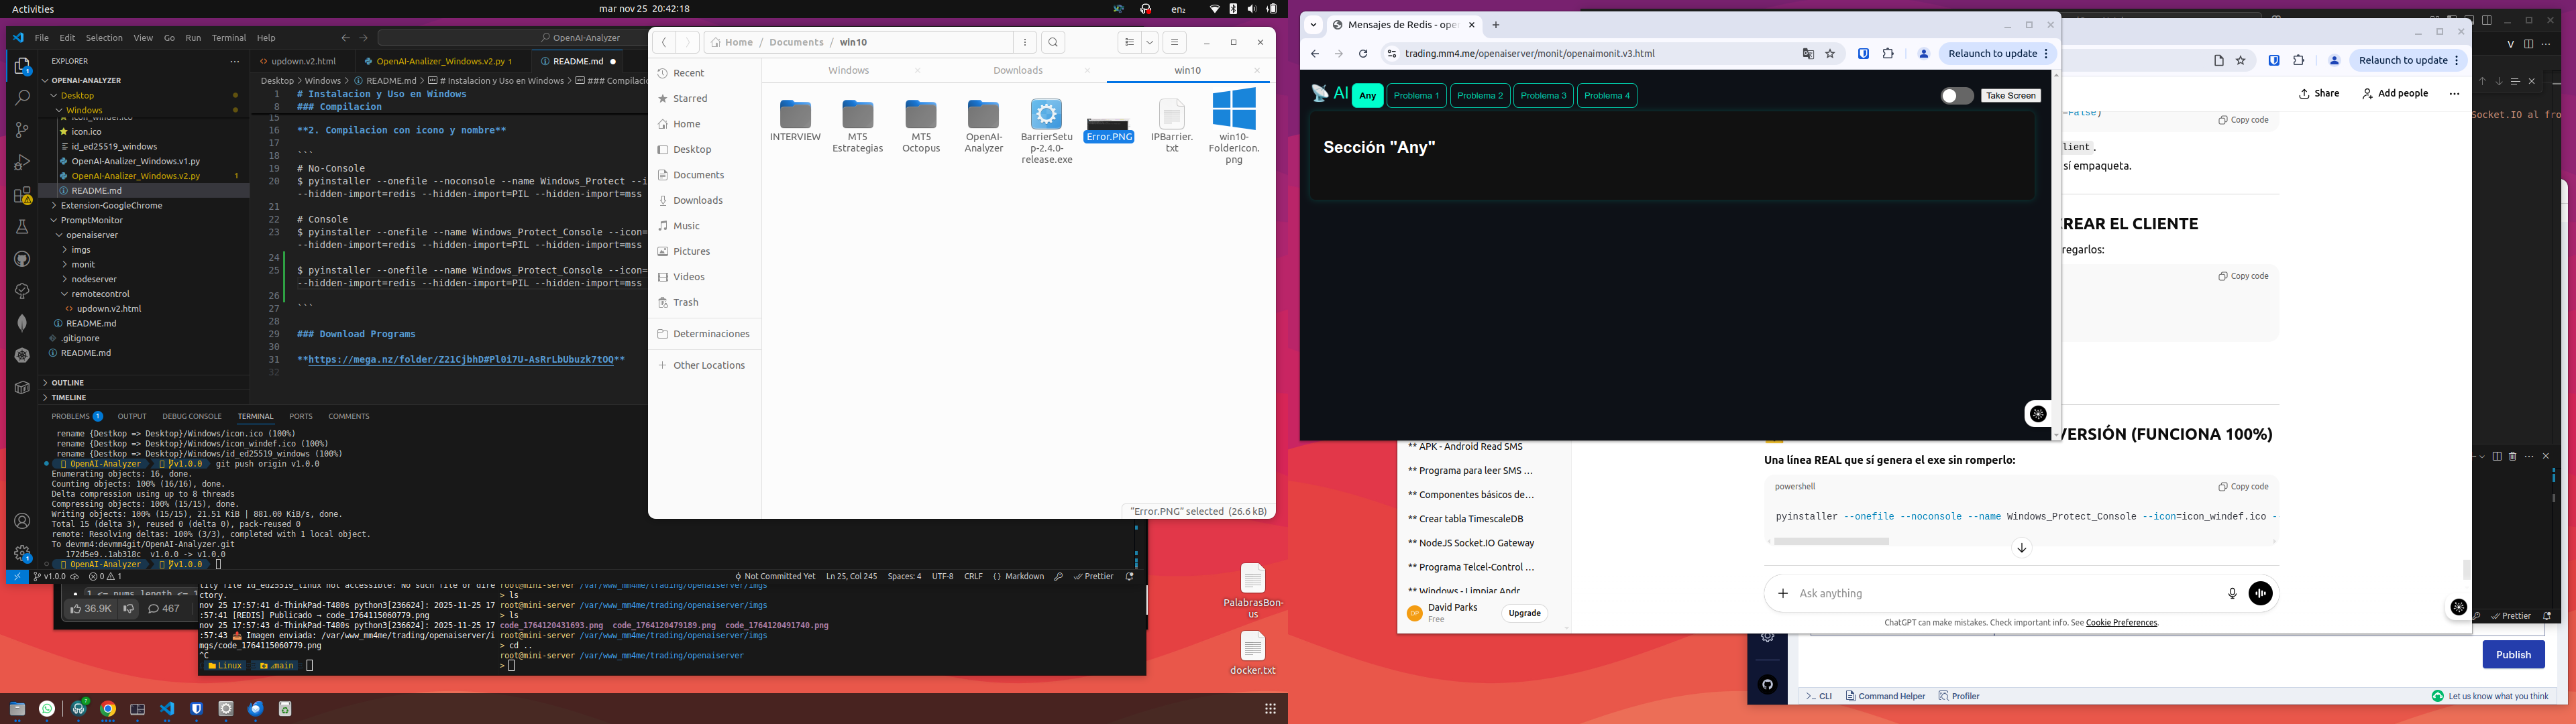Switch to the Downloads tab in Files
This screenshot has width=2576, height=724.
1018,70
